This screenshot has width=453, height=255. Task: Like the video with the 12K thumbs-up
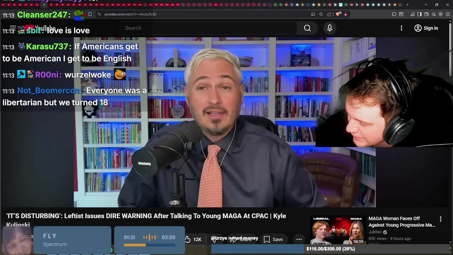193,239
